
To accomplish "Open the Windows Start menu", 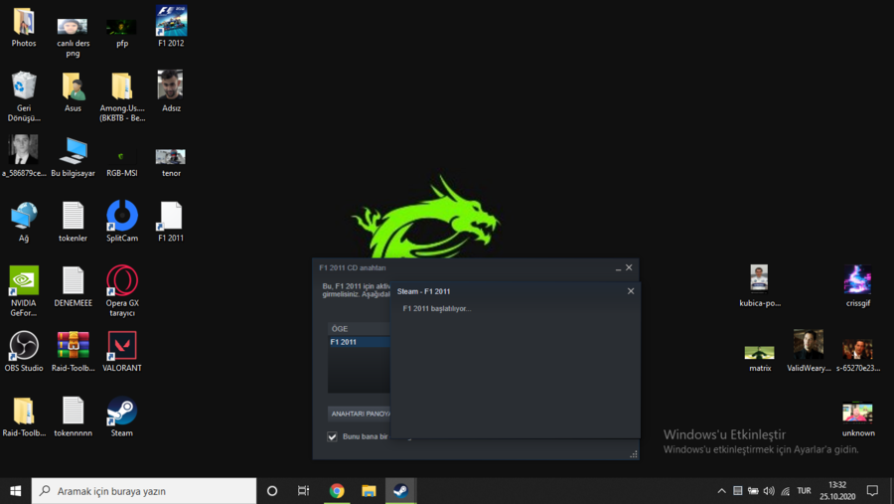I will [15, 491].
